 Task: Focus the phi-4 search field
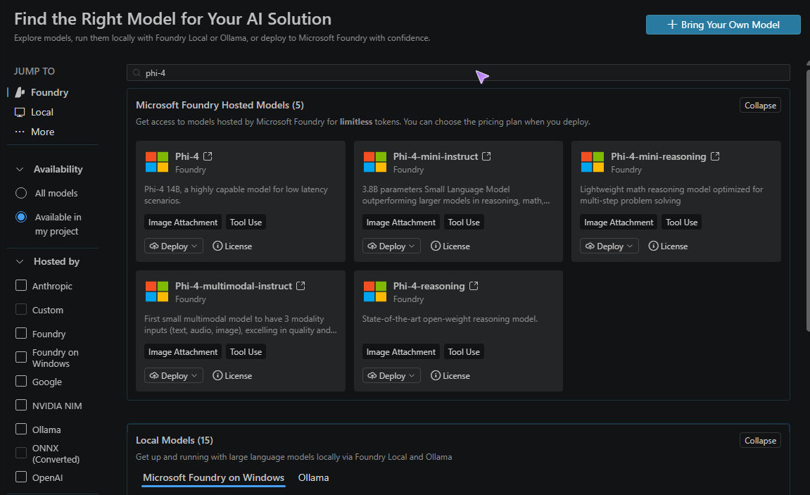point(458,73)
